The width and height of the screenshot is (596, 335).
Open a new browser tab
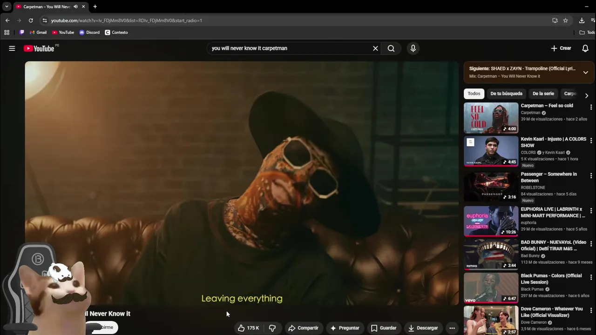click(95, 7)
